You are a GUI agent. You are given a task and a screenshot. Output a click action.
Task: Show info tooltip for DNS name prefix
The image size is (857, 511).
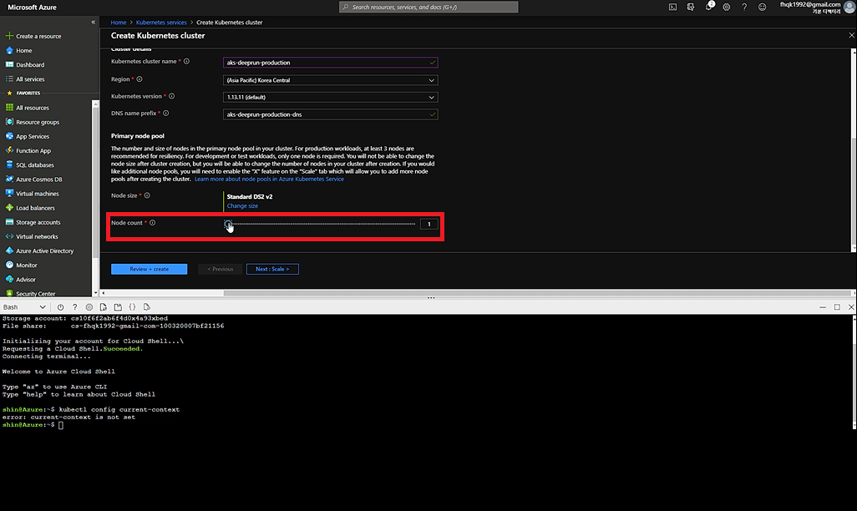pos(165,113)
